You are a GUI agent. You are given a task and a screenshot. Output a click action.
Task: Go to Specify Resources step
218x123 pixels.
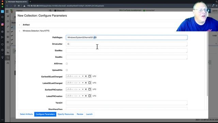pyautogui.click(x=66, y=114)
